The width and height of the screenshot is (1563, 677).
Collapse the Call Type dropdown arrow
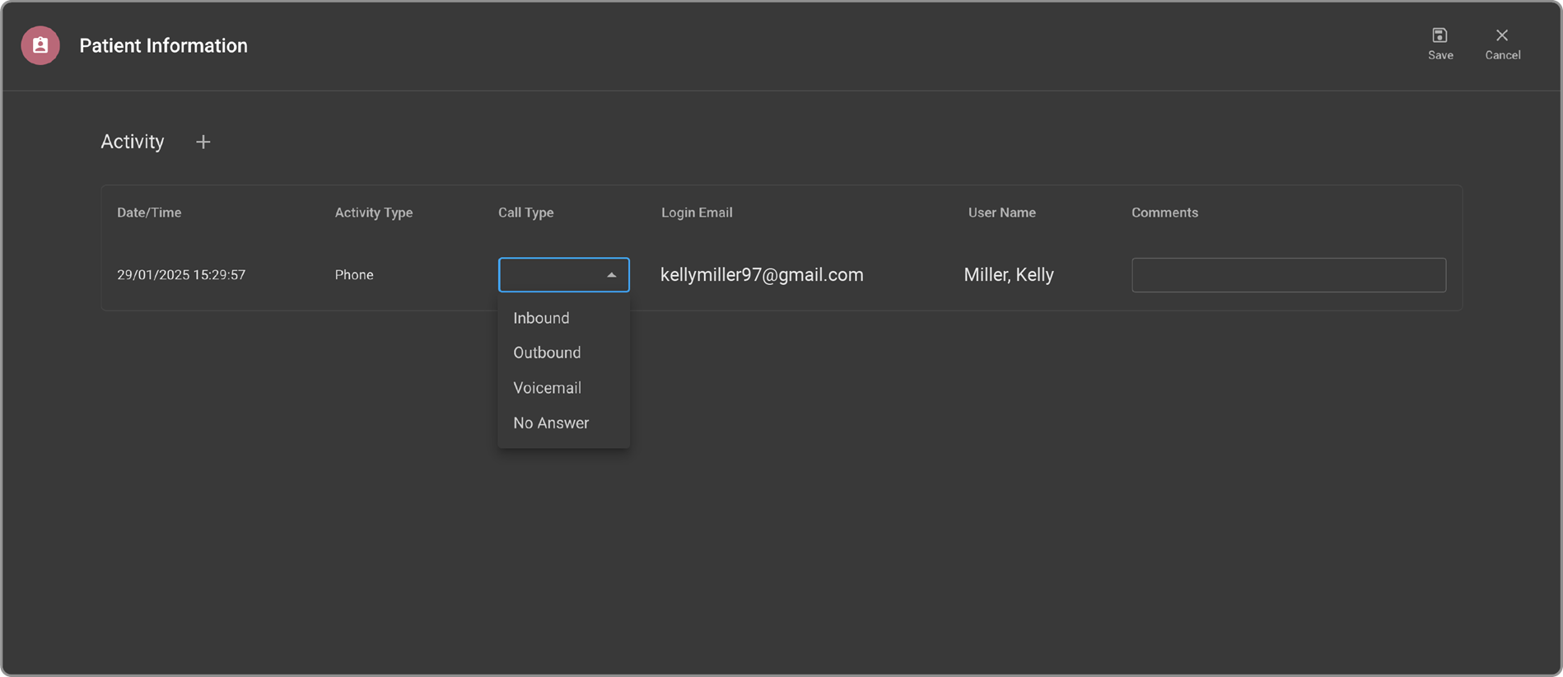click(611, 275)
